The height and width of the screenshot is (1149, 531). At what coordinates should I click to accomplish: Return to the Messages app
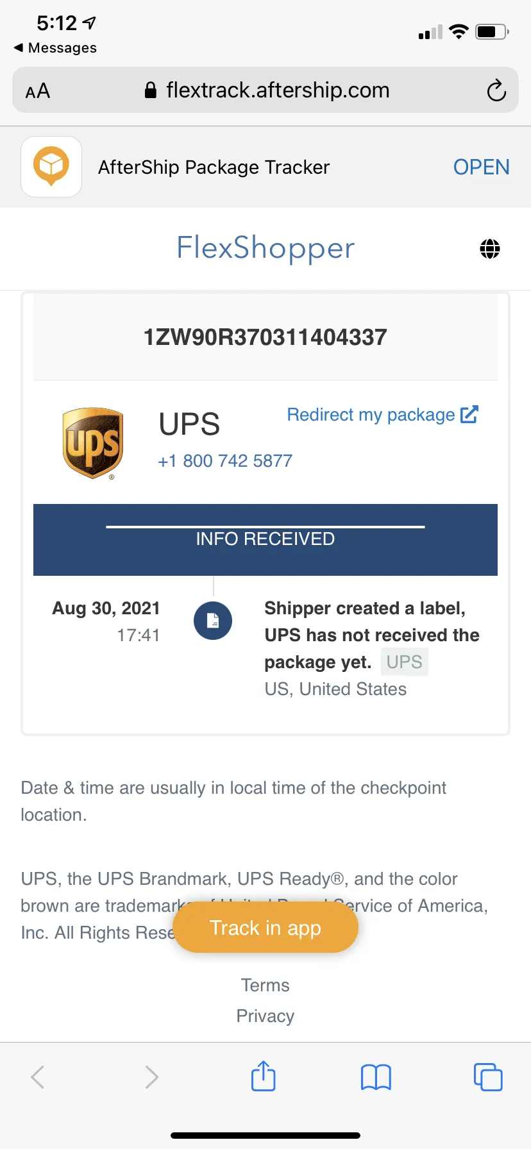point(56,48)
